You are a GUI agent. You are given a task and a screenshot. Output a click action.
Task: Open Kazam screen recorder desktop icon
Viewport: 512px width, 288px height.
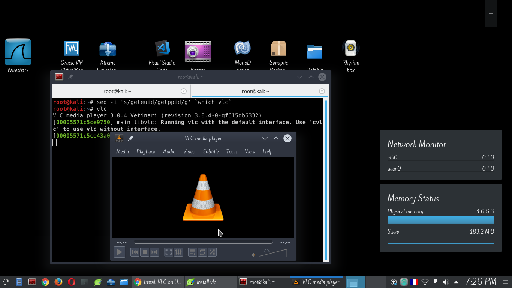pos(198,55)
